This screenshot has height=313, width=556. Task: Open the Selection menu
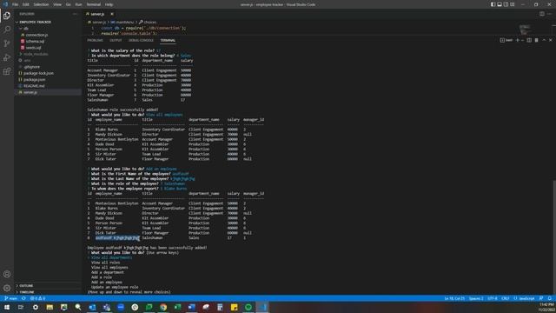pos(41,4)
